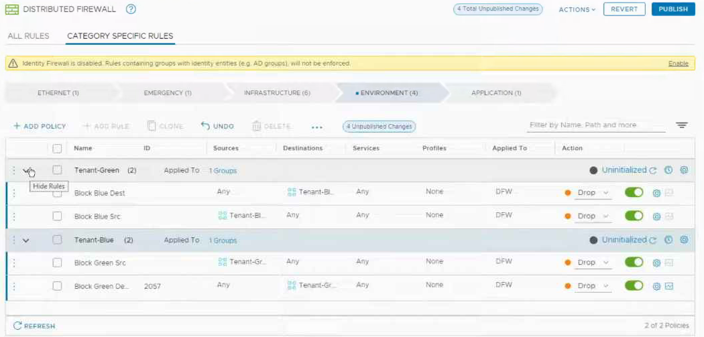The height and width of the screenshot is (337, 704).
Task: Open the Actions dropdown menu
Action: [x=577, y=9]
